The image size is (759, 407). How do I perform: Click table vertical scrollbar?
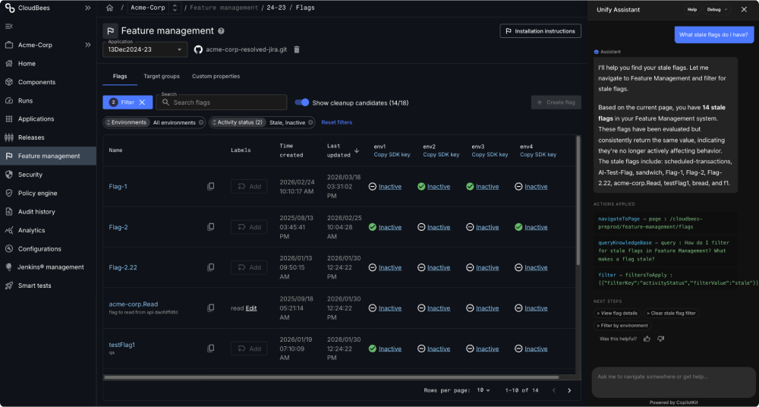(x=578, y=201)
